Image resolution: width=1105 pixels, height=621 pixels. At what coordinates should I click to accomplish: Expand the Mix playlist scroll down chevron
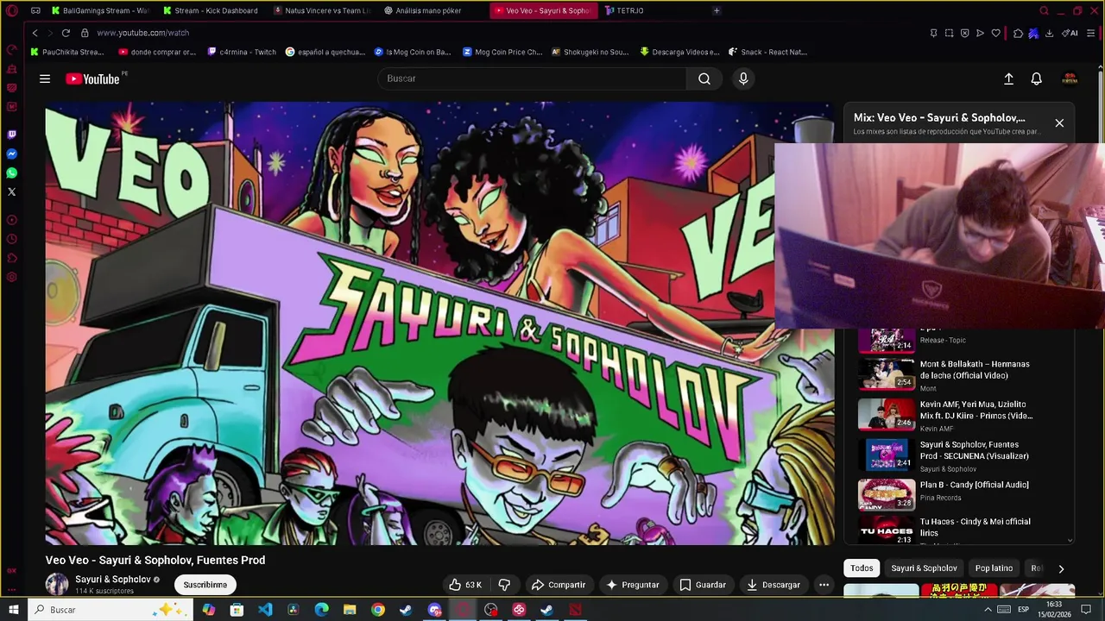coord(1070,540)
